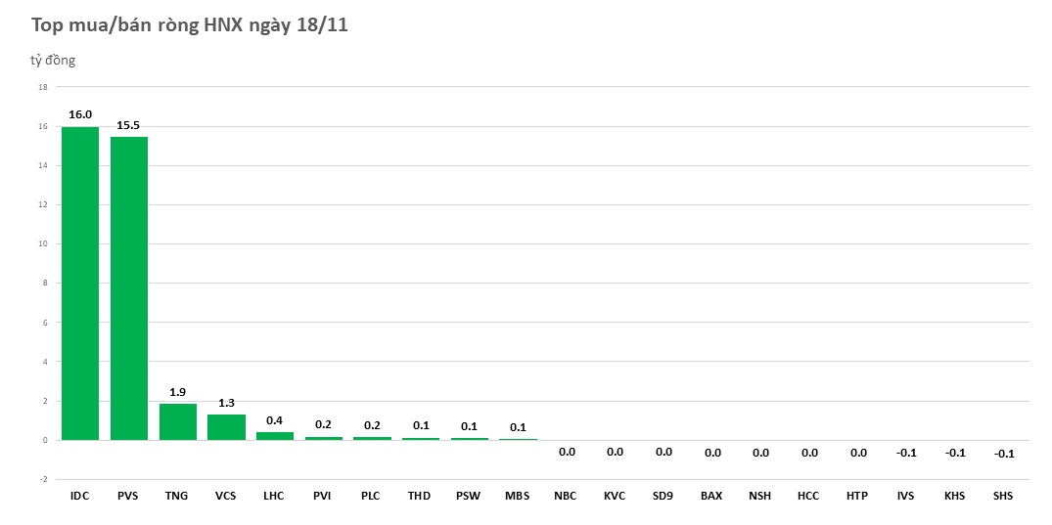Screen dimensions: 1052x525
Task: Select the 1.9 data label
Action: [177, 392]
